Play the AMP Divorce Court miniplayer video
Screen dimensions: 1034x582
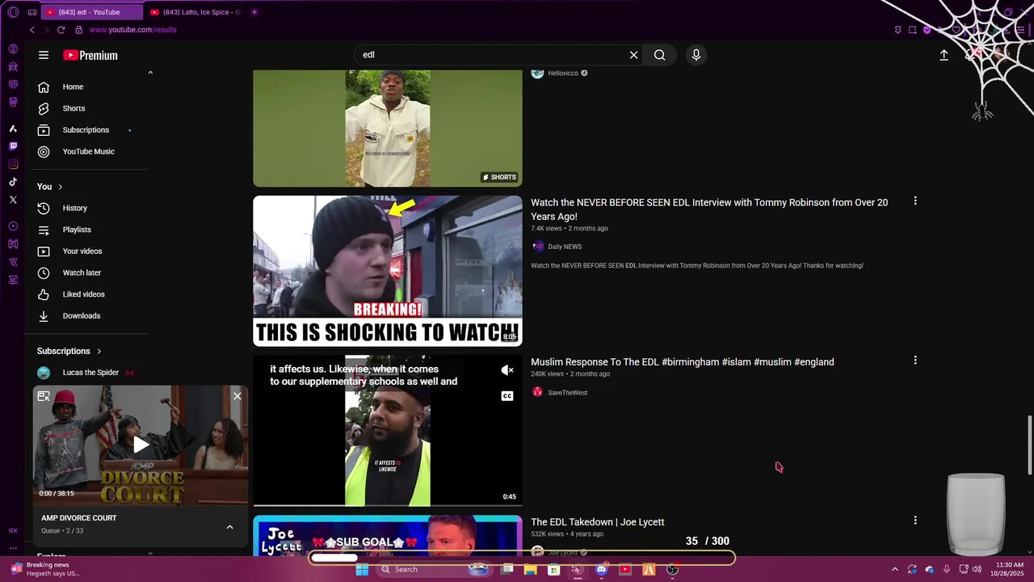tap(141, 445)
